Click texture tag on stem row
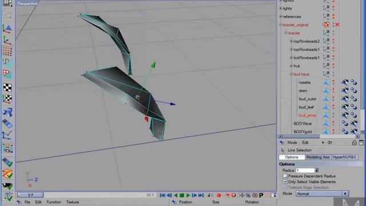Image resolution: width=366 pixels, height=206 pixels. pyautogui.click(x=345, y=90)
